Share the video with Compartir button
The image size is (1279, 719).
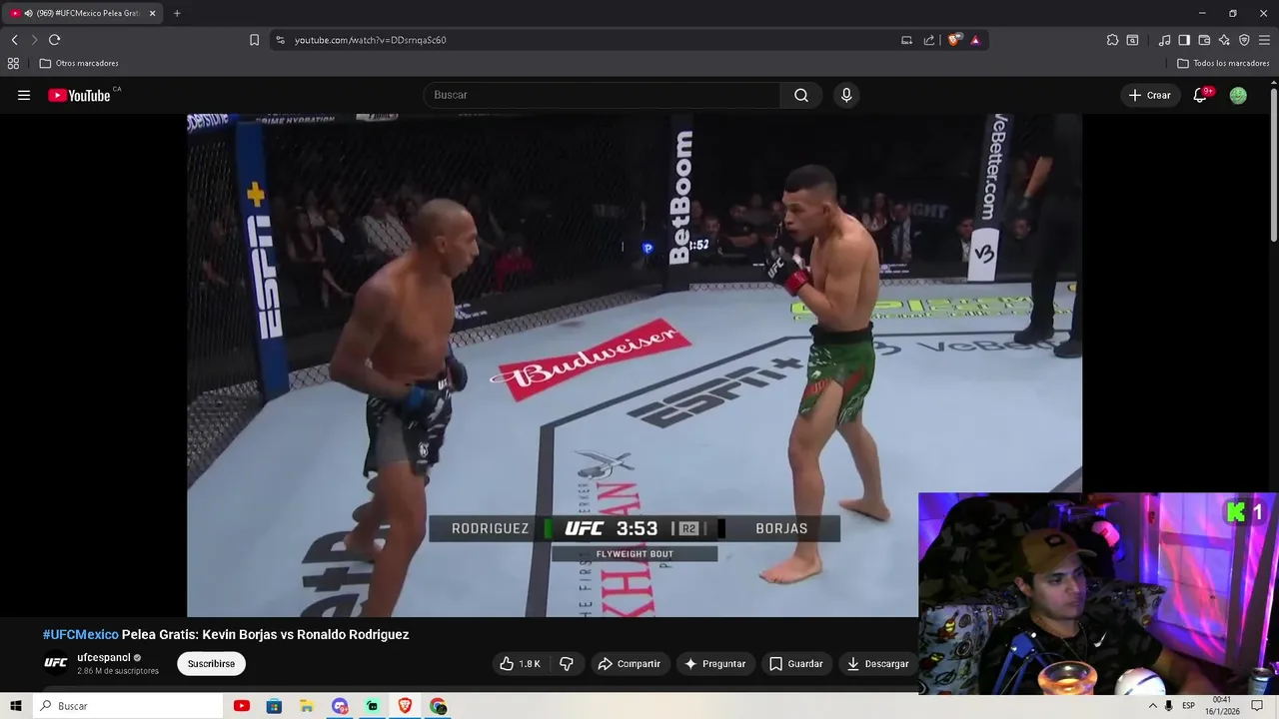(630, 663)
